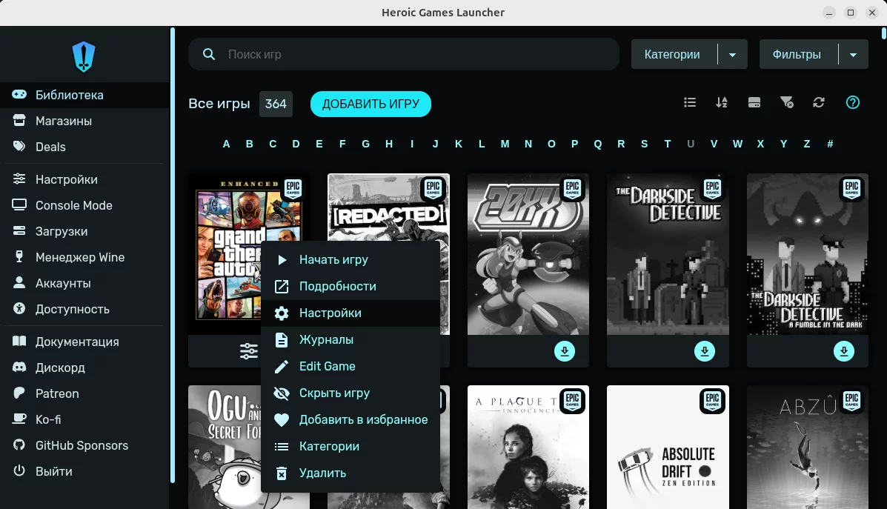Clear filters funnel icon
Viewport: 887px width, 509px height.
(x=787, y=102)
